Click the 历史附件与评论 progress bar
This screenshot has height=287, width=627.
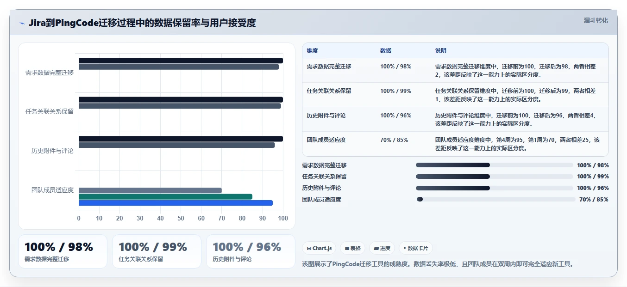[x=495, y=188]
